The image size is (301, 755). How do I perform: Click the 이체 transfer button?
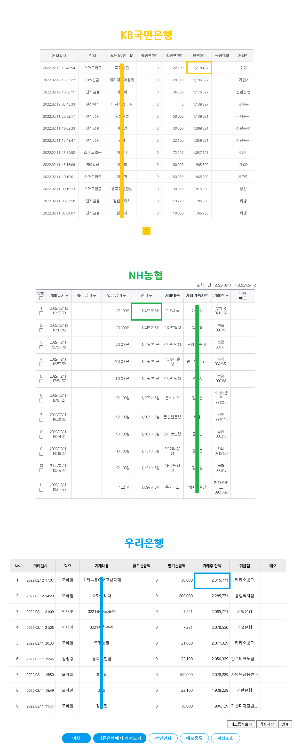(x=76, y=738)
